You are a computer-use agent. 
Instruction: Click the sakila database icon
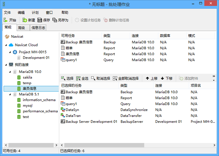pos(19,77)
